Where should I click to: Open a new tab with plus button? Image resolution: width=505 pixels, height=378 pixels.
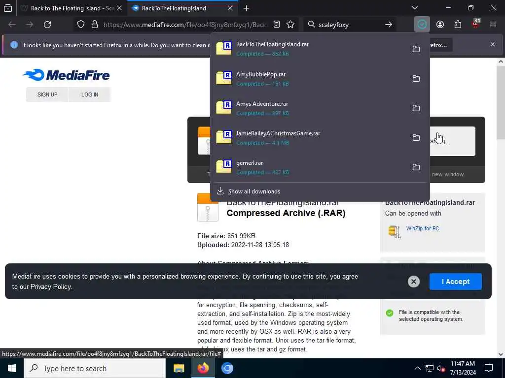point(247,8)
